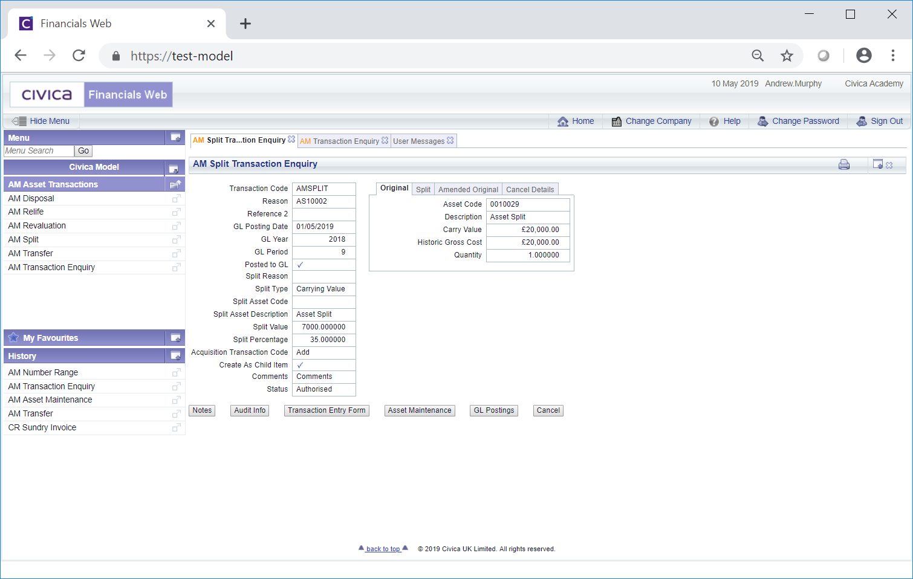
Task: Sign Out of Financials Web
Action: [x=880, y=121]
